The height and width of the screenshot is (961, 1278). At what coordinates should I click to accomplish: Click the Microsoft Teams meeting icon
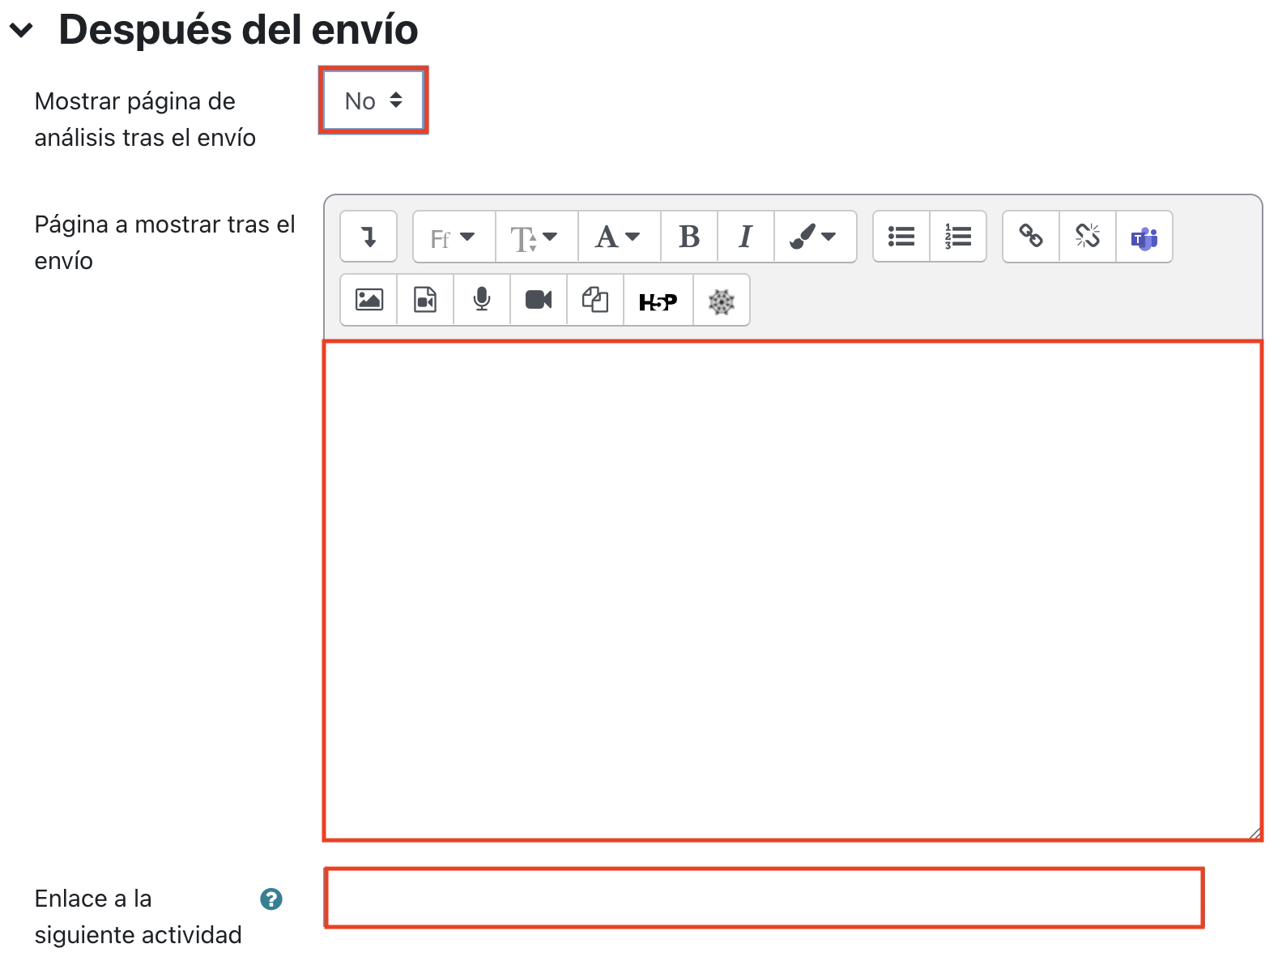[x=1144, y=237]
